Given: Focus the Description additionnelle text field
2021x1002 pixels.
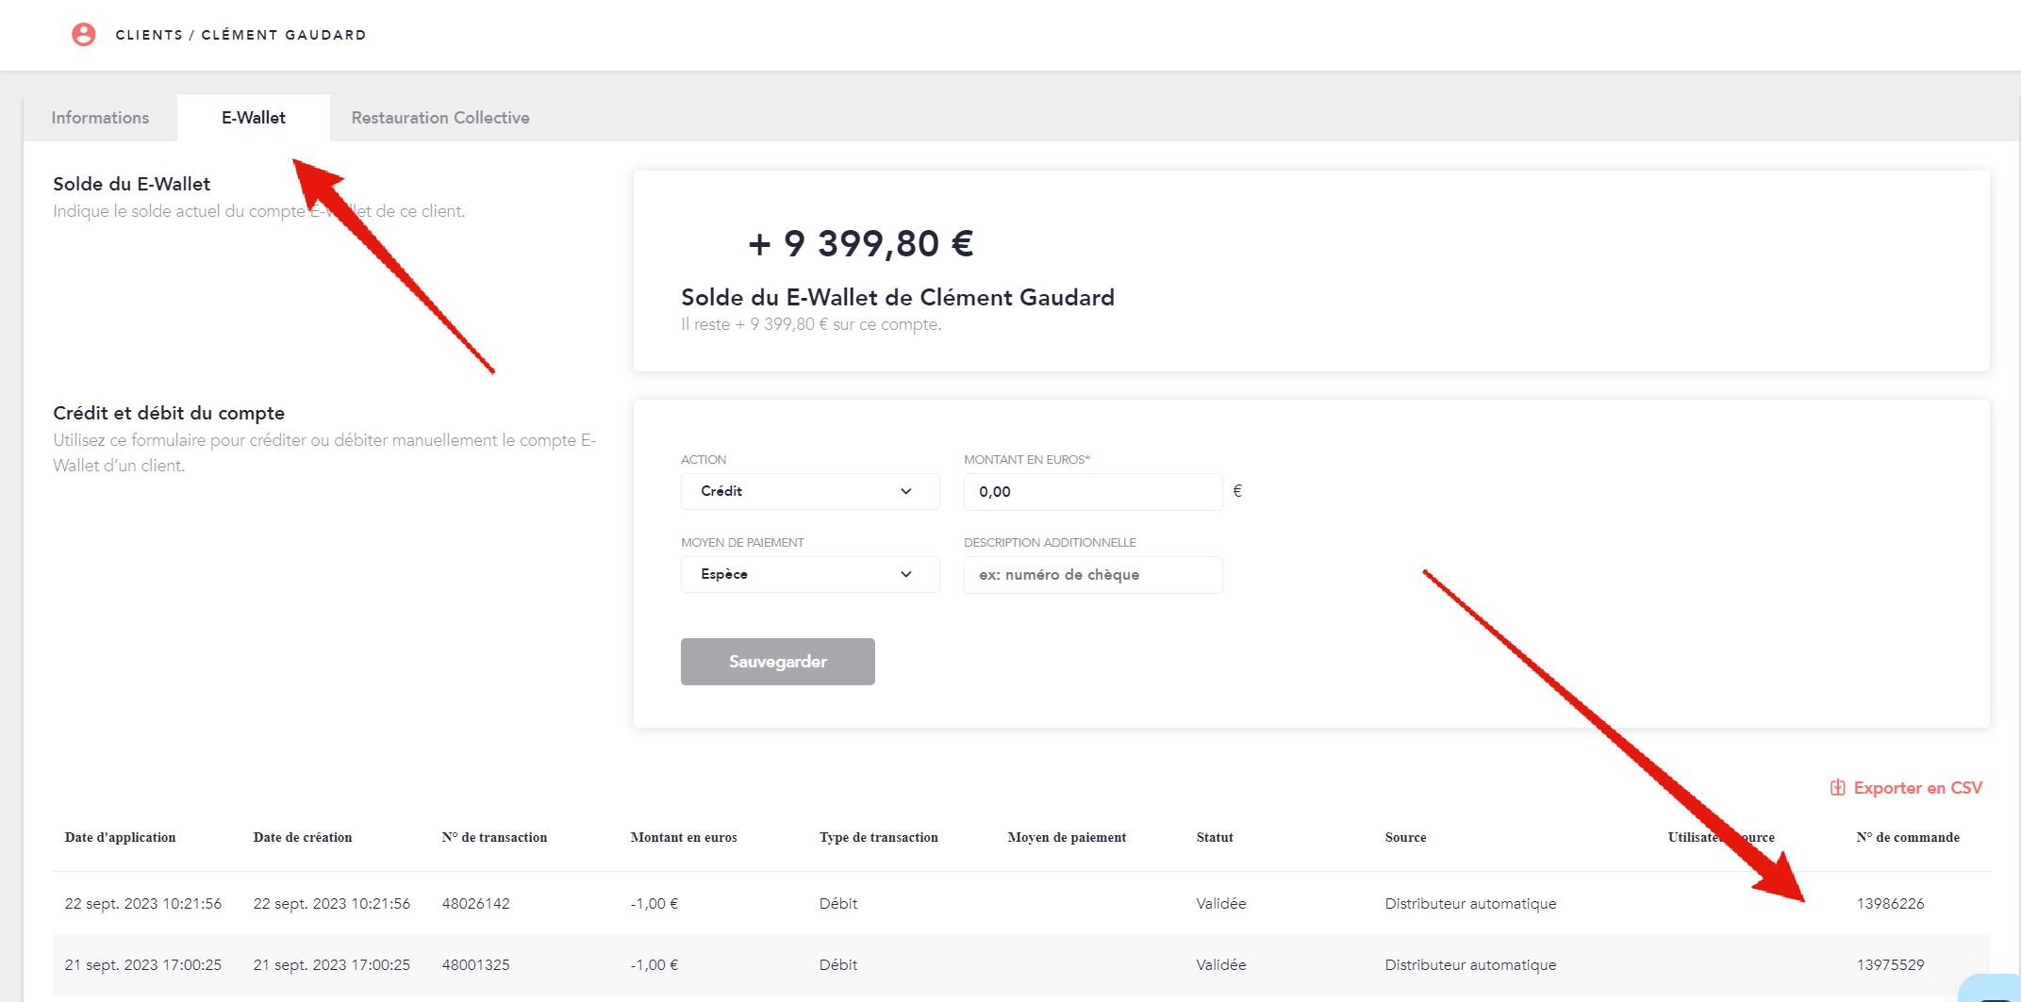Looking at the screenshot, I should click(1092, 575).
